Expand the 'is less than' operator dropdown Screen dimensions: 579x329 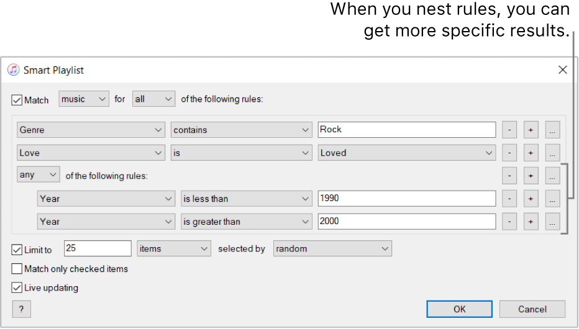click(246, 199)
